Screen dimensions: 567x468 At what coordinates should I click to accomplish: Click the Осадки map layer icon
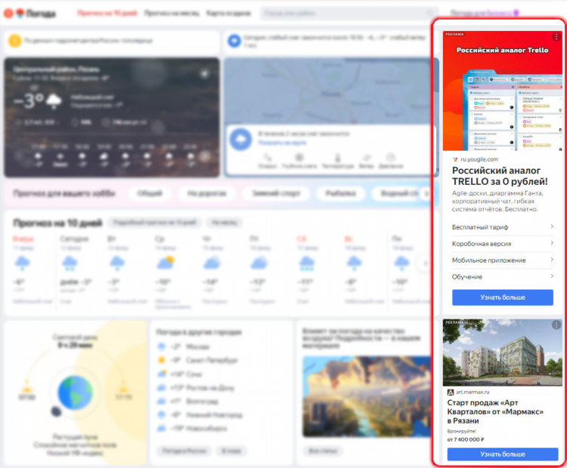click(267, 158)
